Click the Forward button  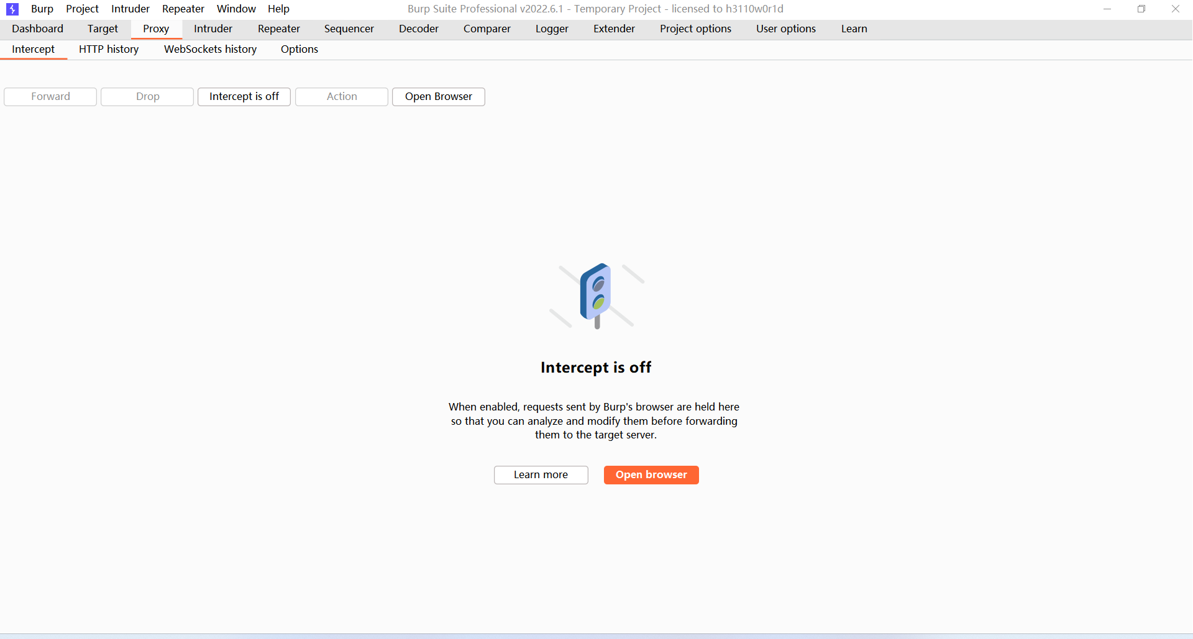50,96
